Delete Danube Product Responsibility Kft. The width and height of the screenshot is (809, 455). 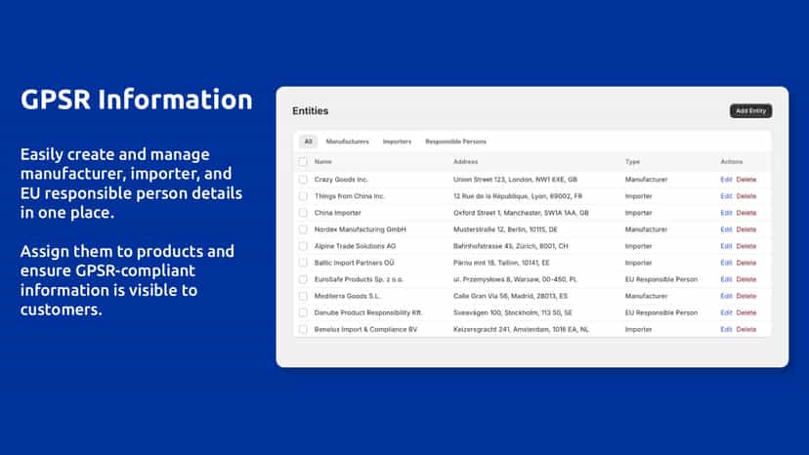[x=746, y=312]
